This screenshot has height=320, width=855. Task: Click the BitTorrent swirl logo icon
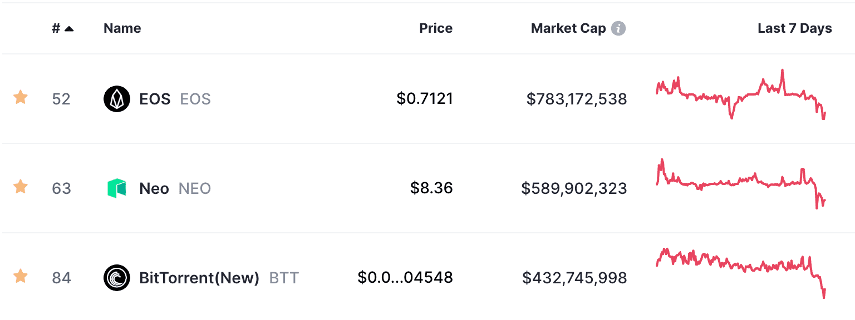click(117, 277)
